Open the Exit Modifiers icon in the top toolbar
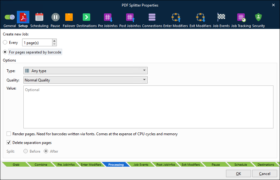The image size is (280, 180). (200, 17)
